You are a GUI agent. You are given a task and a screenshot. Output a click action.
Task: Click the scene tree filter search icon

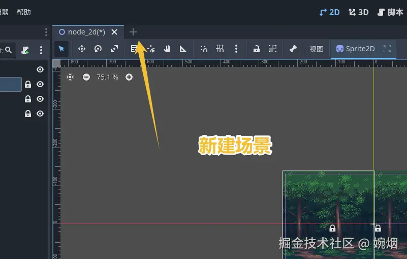click(x=9, y=50)
